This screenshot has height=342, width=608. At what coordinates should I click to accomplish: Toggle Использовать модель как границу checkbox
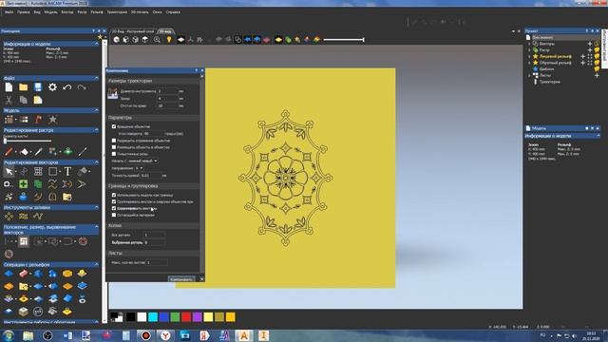[x=114, y=195]
